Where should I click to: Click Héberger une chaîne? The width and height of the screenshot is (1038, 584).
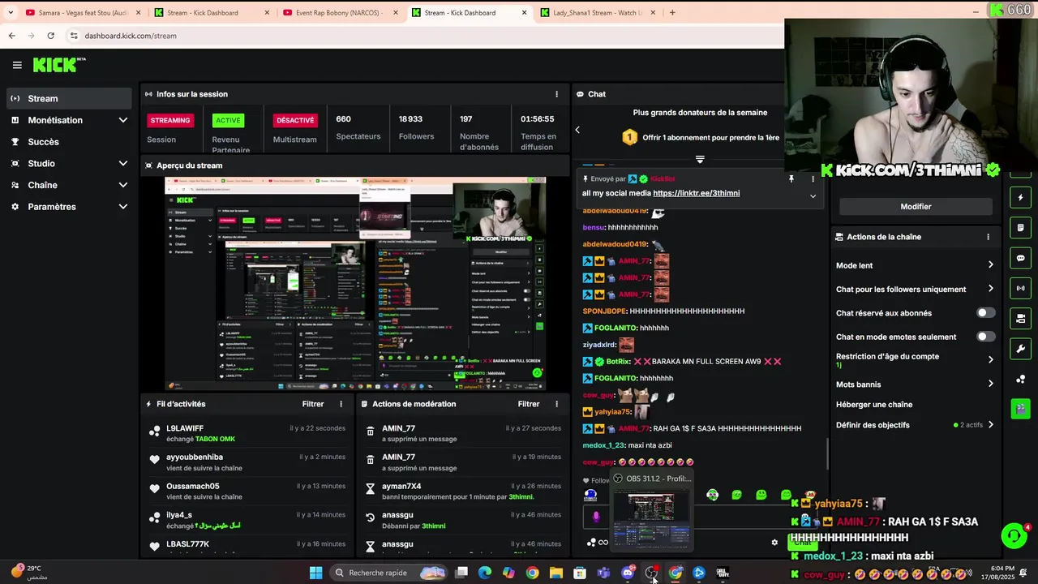click(x=874, y=405)
